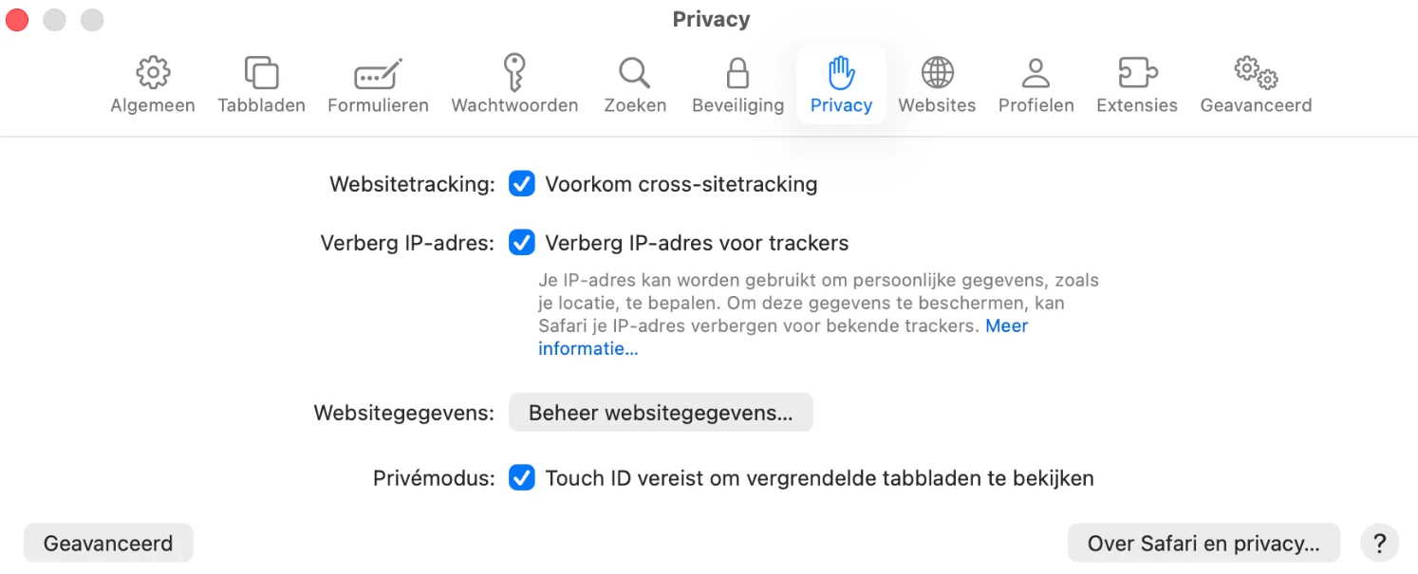The width and height of the screenshot is (1418, 574).
Task: Open the Extensies puzzle icon
Action: pos(1136,73)
